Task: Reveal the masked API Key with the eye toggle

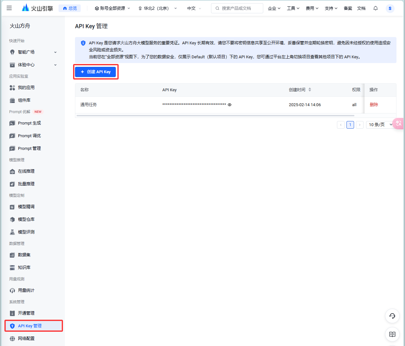Action: click(230, 105)
